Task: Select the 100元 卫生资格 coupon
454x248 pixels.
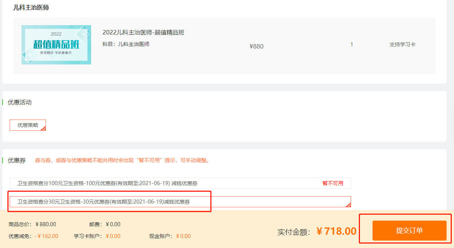Action: tap(107, 183)
